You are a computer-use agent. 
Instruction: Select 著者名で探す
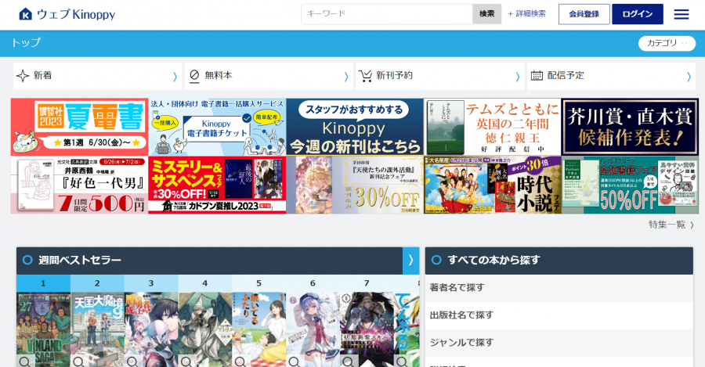coord(559,288)
